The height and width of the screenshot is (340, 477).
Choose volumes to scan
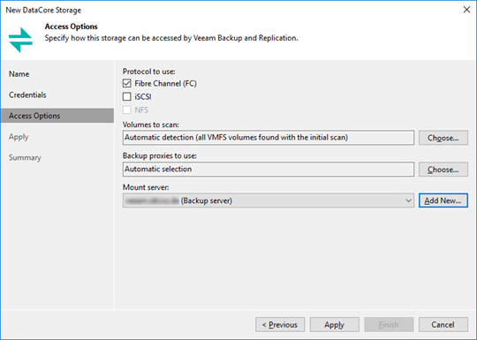(443, 138)
